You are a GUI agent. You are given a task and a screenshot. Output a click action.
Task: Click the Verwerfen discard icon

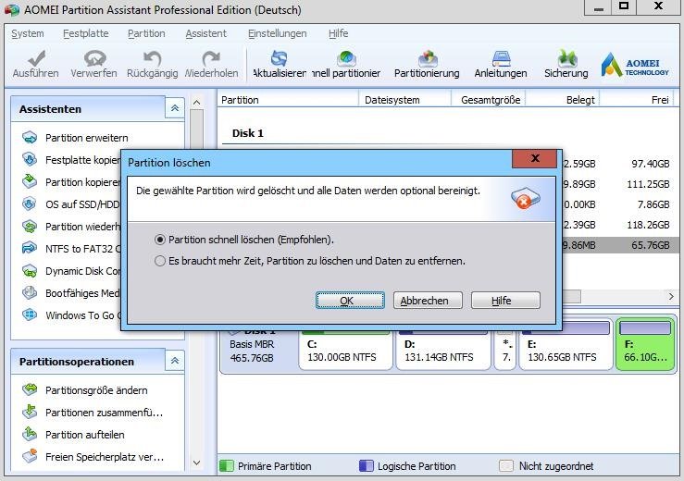click(94, 58)
